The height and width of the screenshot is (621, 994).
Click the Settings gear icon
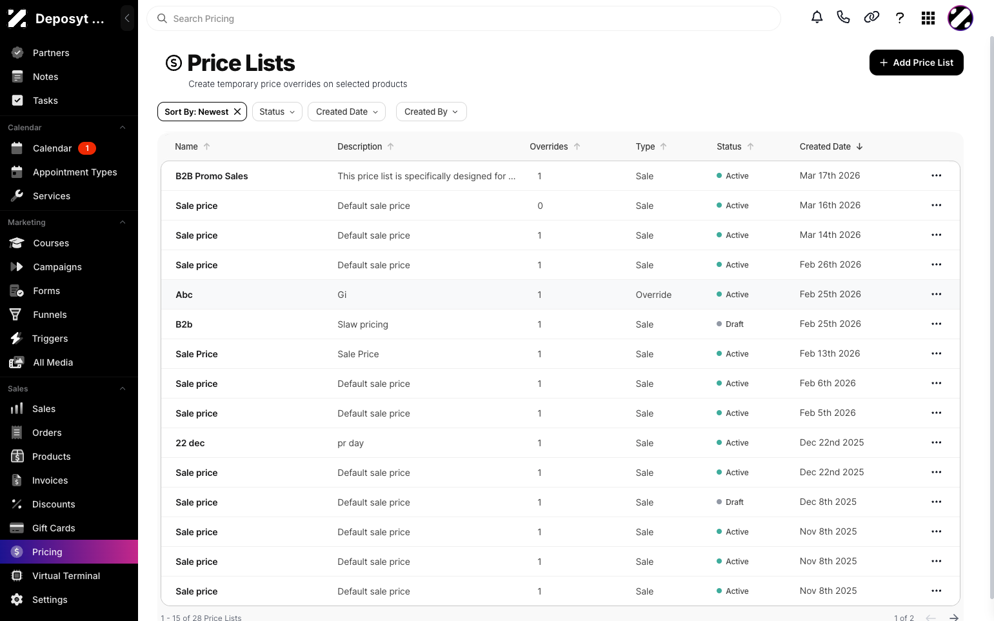pos(17,600)
